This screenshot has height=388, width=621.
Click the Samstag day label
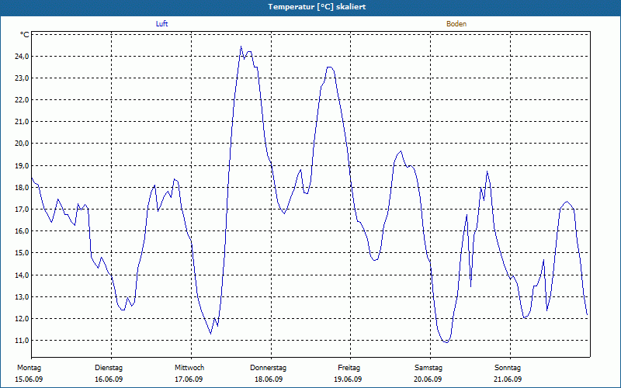tap(428, 368)
